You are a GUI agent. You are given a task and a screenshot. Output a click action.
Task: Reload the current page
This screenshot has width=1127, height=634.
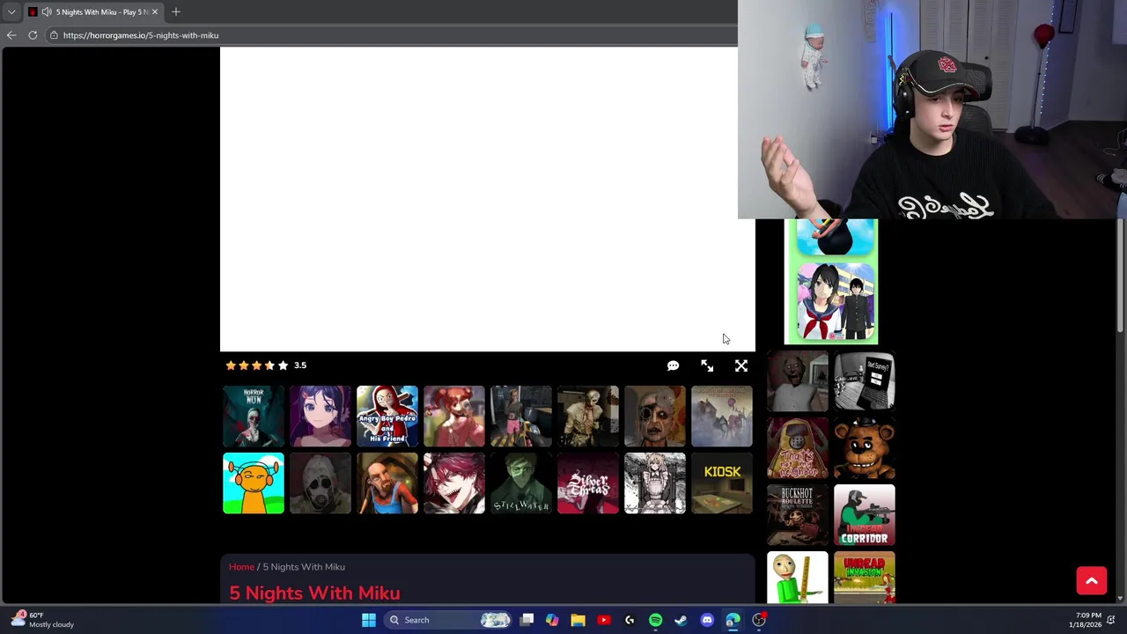coord(33,35)
